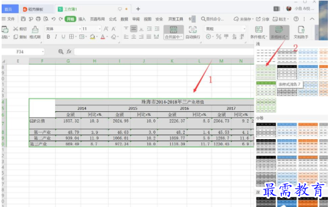This screenshot has height=207, width=329.
Task: Click the Borders grid icon
Action: coord(71,37)
